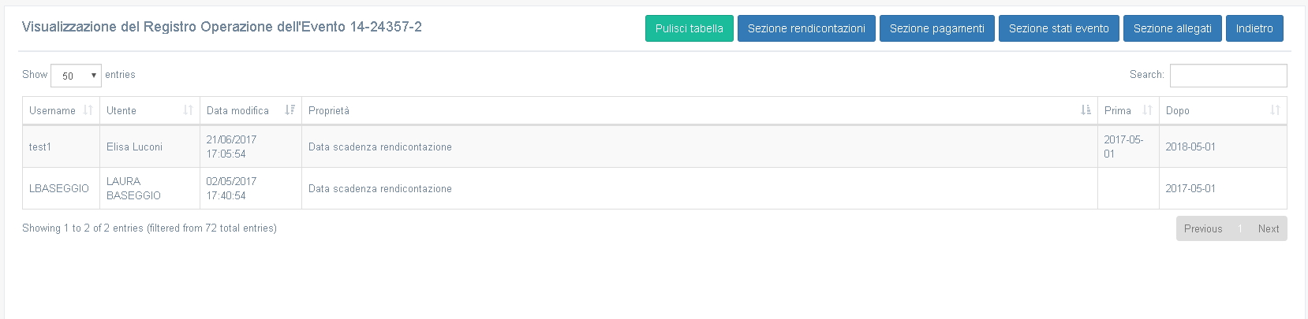Sort table by Username column icon
The image size is (1308, 319).
(x=88, y=110)
